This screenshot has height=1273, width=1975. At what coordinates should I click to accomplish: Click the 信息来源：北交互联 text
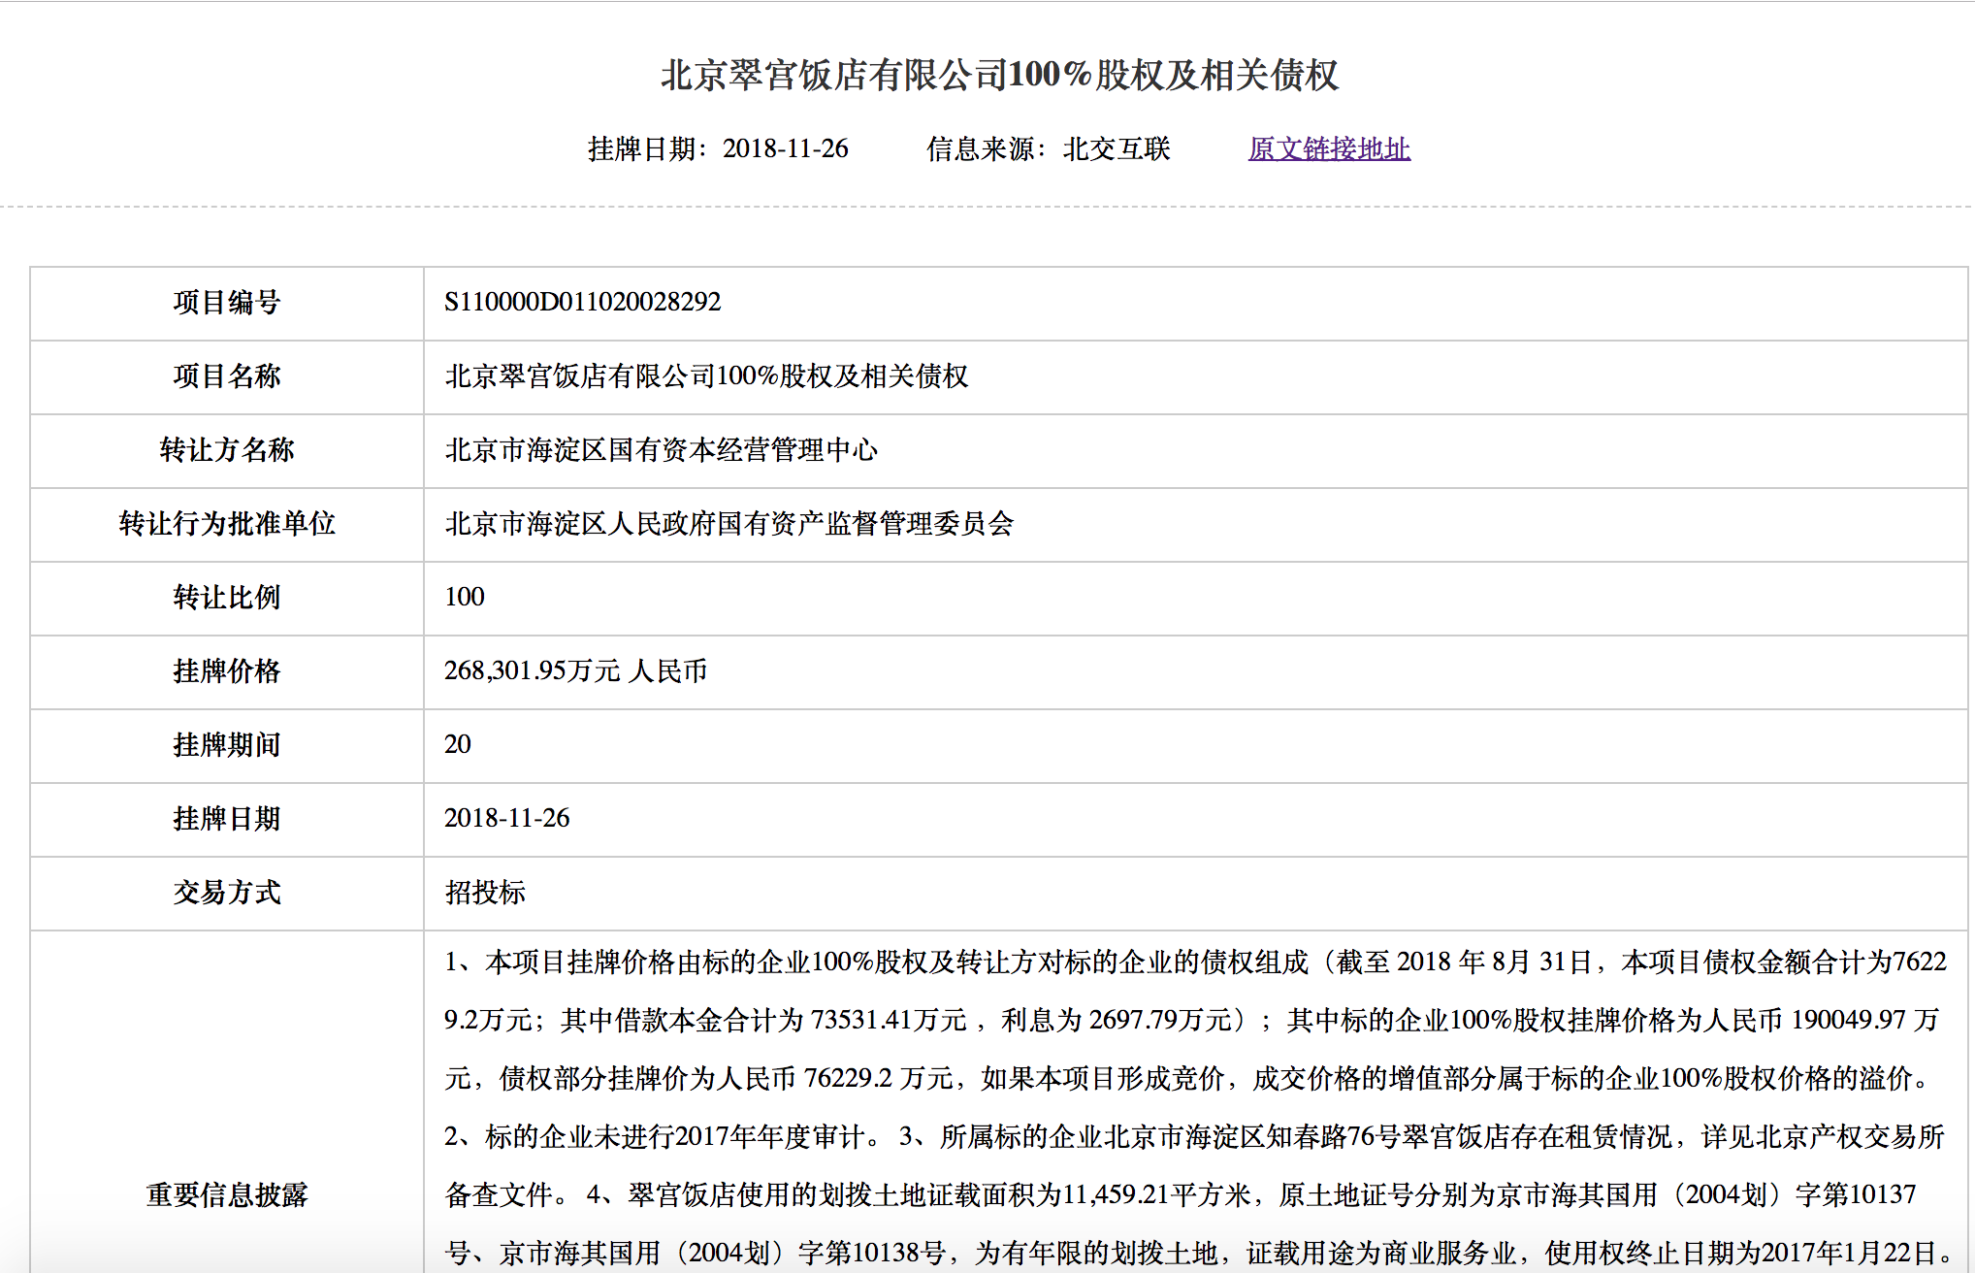point(1049,148)
